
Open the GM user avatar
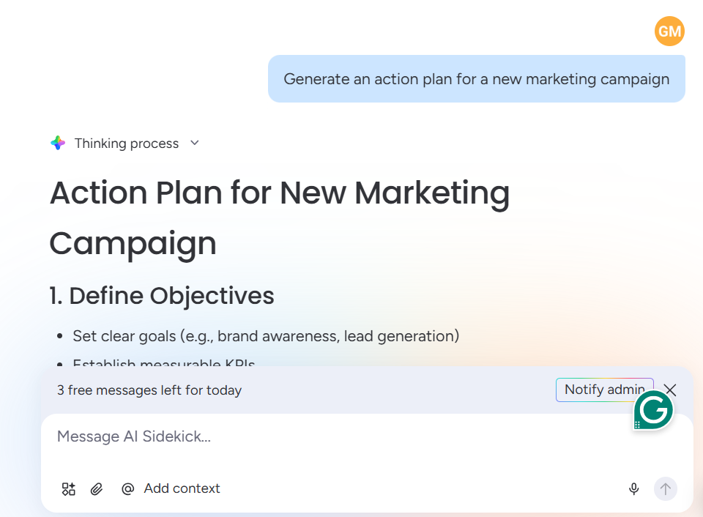(669, 31)
